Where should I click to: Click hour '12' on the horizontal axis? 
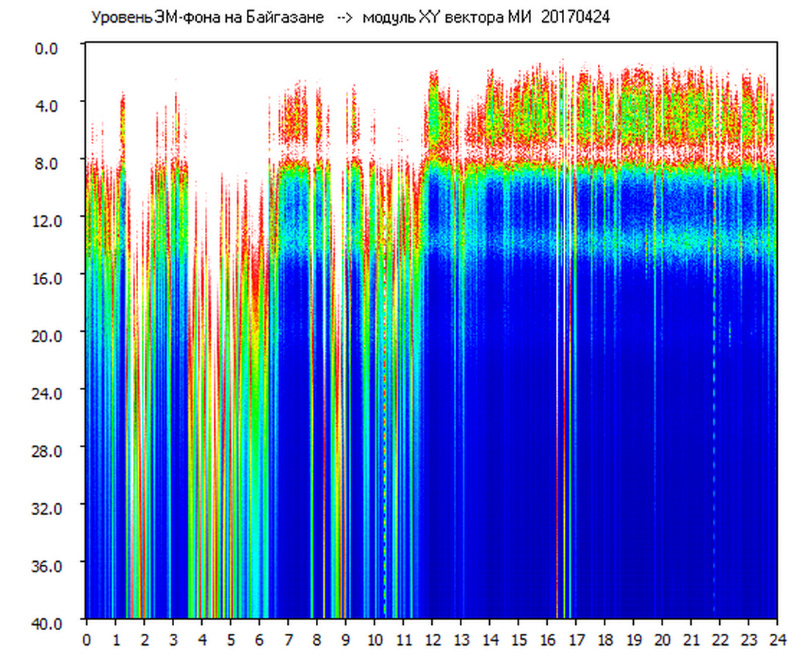click(x=432, y=640)
